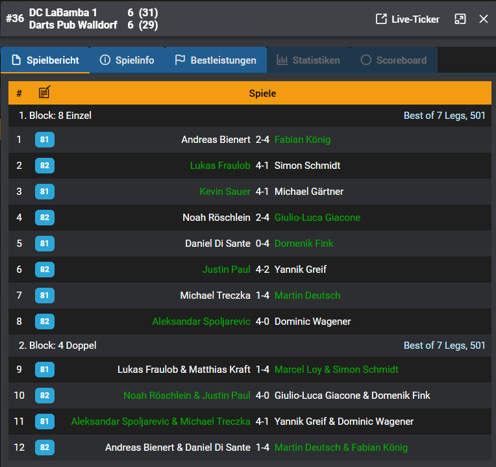Close the match report dialog
The width and height of the screenshot is (496, 467).
coord(484,19)
